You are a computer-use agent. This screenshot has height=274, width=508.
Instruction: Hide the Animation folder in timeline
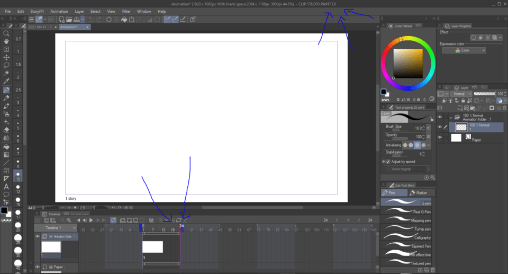pos(38,236)
